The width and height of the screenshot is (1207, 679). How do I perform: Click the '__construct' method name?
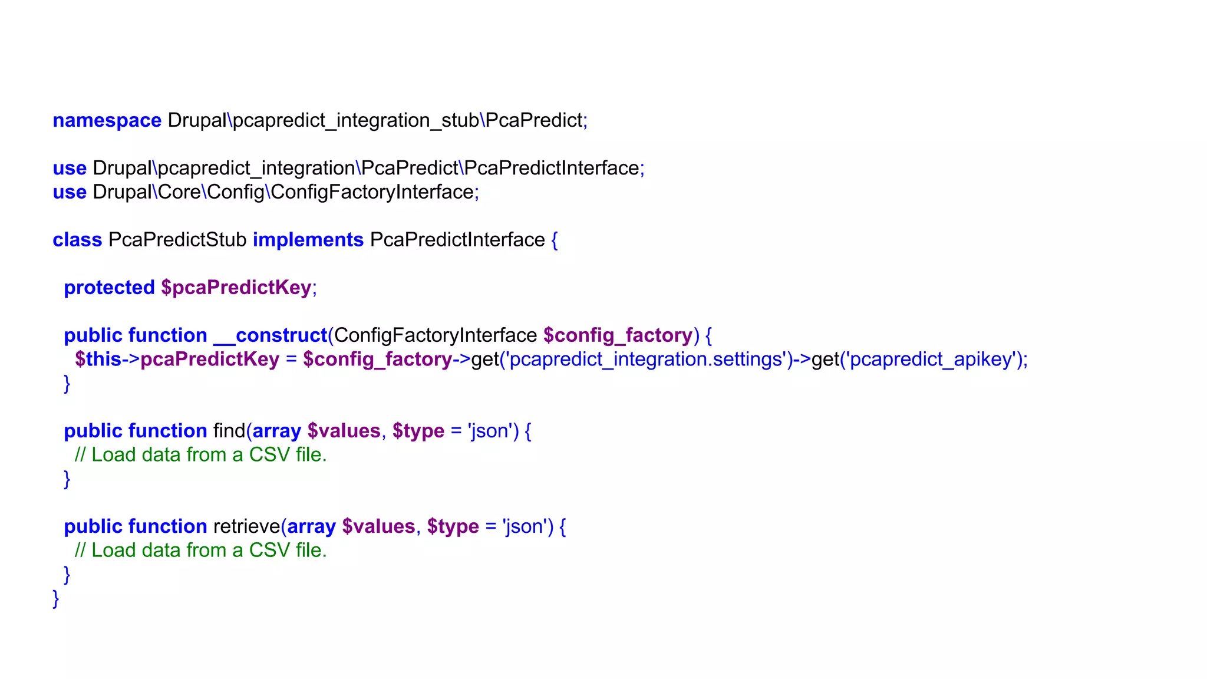(271, 335)
